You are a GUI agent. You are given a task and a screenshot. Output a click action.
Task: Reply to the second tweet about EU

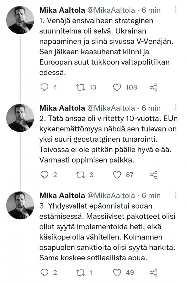pos(45,175)
